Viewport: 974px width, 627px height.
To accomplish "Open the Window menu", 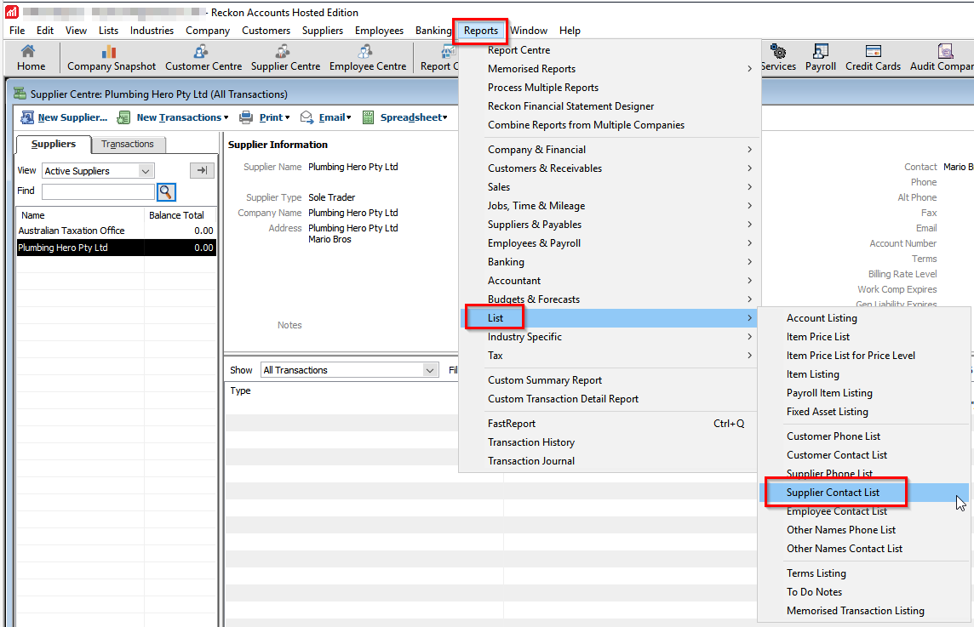I will (529, 31).
